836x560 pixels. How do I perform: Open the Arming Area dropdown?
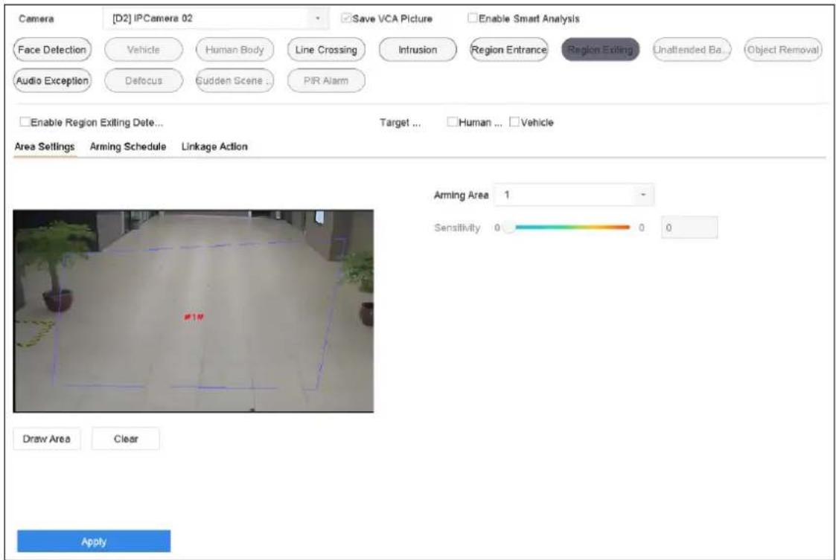(574, 195)
